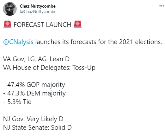
Task: Follow the @CNalysis mention link
Action: click(x=18, y=42)
